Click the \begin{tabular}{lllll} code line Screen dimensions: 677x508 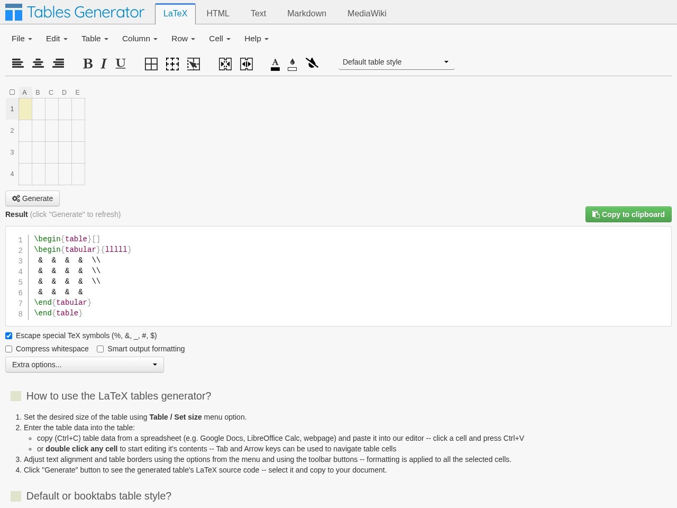(83, 249)
